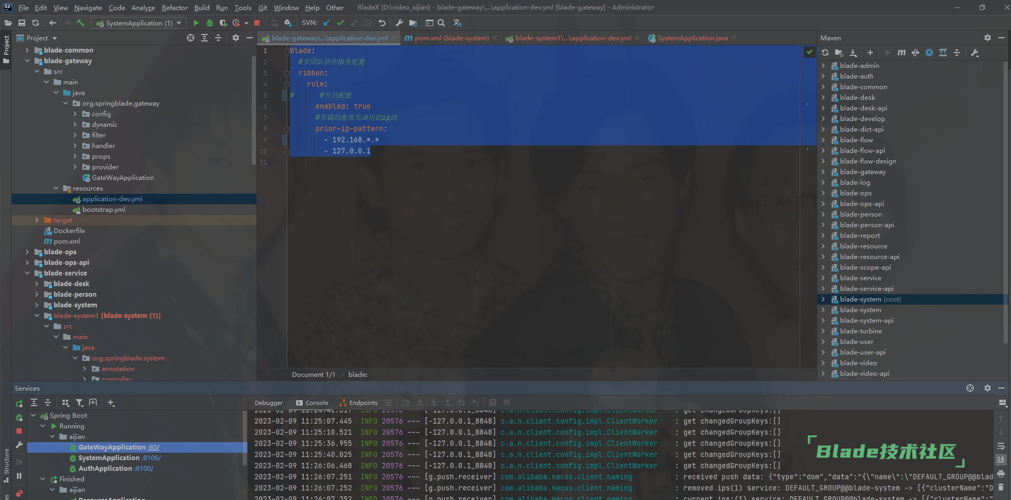Synchronize files with the refresh icon in main toolbar
The image size is (1011, 500).
[x=36, y=23]
